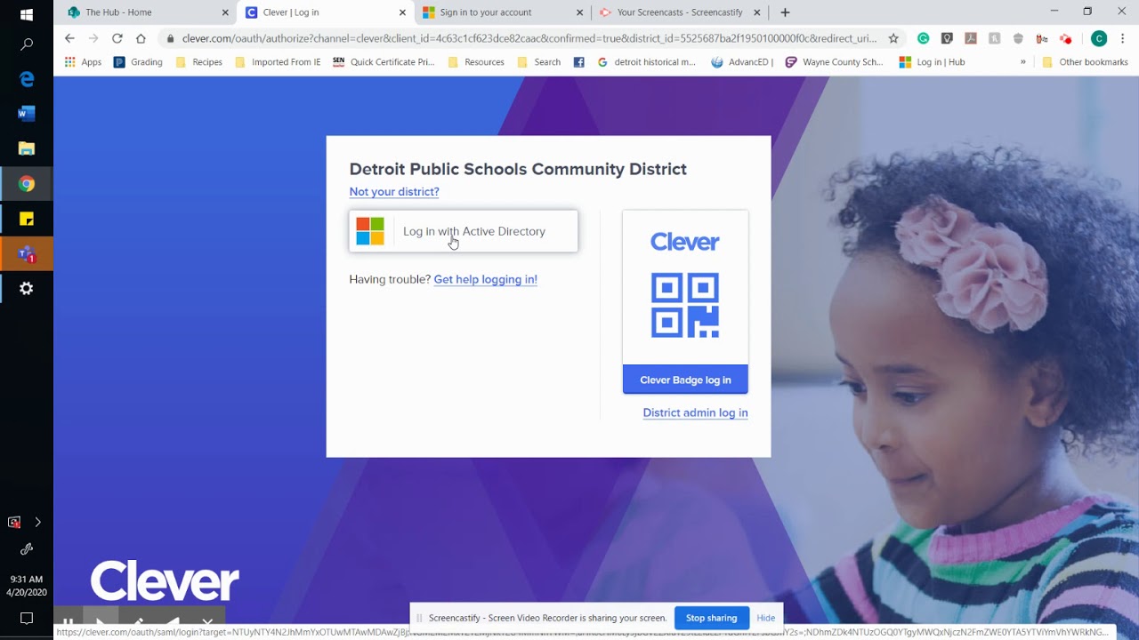Viewport: 1139px width, 640px height.
Task: Switch to Sign in to your account tab
Action: pos(504,12)
